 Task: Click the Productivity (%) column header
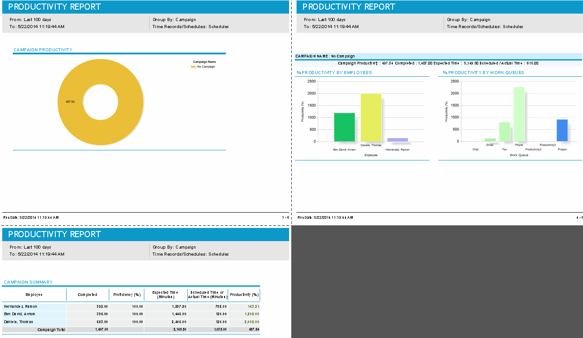244,295
